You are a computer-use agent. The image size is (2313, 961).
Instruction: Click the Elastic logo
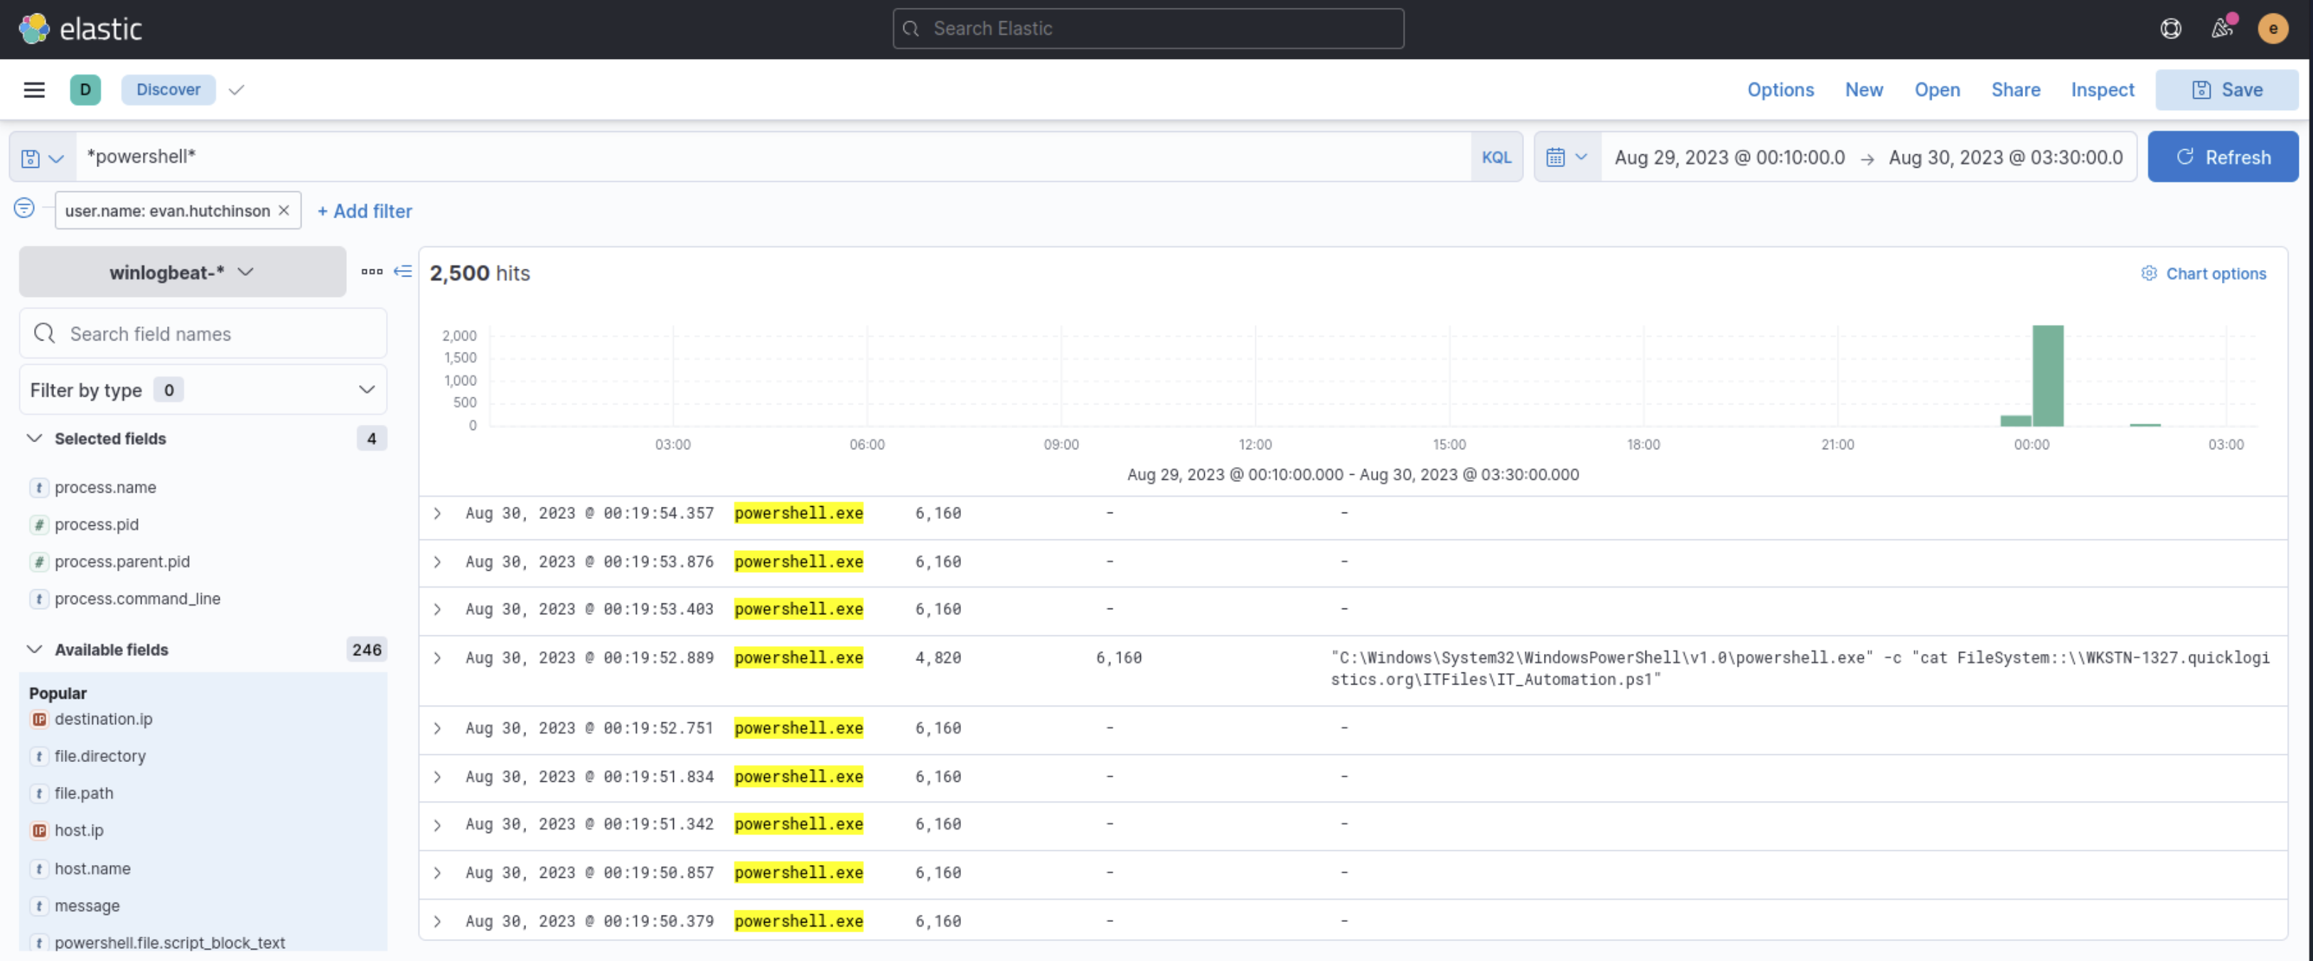click(x=80, y=28)
